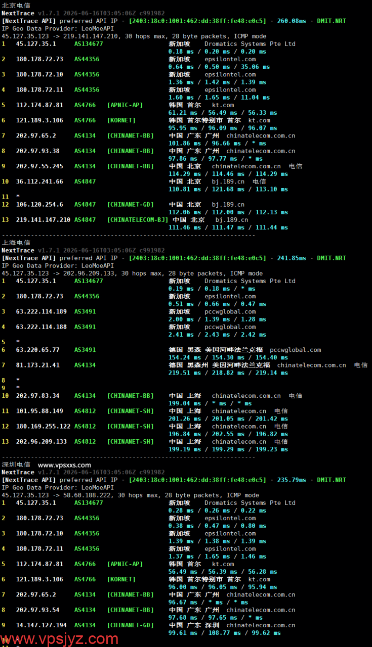Click the '219.51 ms / 218.82 ms / 219.14 ms' line

[228, 373]
